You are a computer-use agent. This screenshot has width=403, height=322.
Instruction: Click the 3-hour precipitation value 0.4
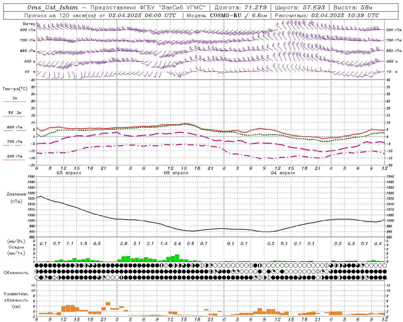[378, 243]
